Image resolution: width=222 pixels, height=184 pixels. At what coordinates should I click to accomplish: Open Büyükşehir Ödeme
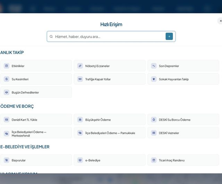pyautogui.click(x=110, y=120)
